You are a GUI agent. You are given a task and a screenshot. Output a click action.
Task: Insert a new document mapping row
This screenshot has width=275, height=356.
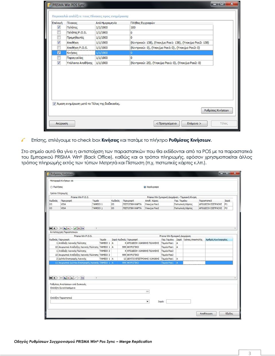(65, 278)
